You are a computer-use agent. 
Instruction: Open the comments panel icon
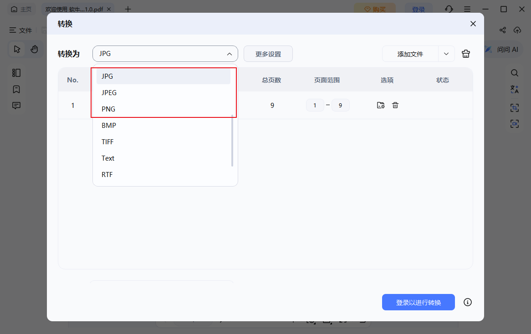click(x=16, y=106)
